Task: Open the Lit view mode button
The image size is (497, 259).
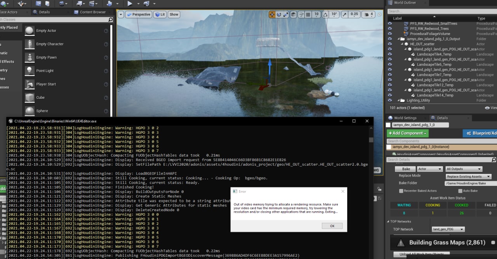Action: (160, 14)
